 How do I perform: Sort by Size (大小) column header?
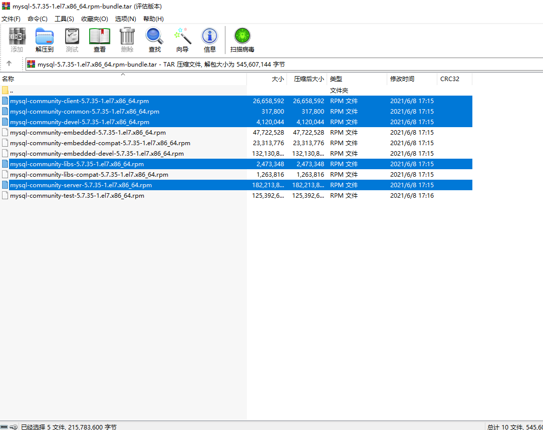click(266, 79)
